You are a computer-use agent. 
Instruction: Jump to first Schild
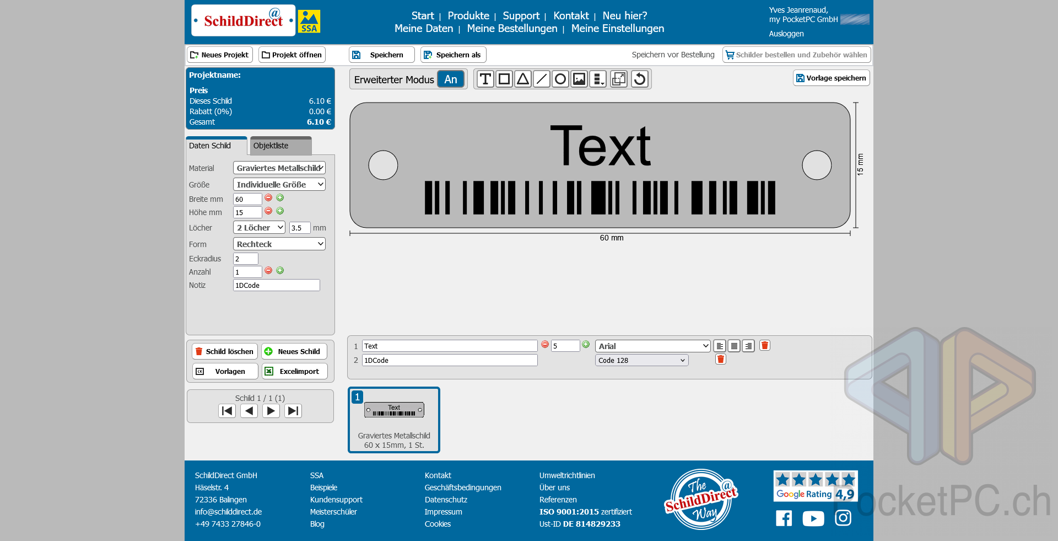(227, 410)
